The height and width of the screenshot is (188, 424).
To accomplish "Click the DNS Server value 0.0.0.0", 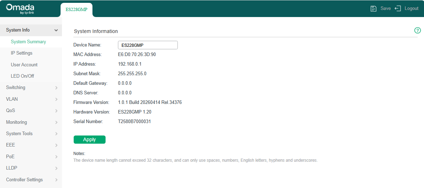I will click(125, 93).
